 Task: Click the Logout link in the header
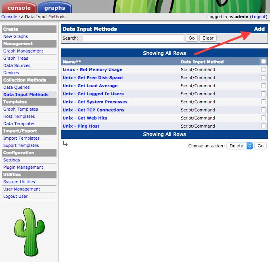click(x=258, y=17)
